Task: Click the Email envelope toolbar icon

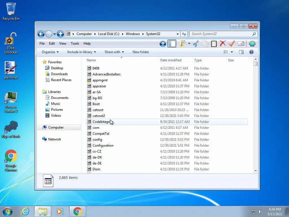Action: 241,43
